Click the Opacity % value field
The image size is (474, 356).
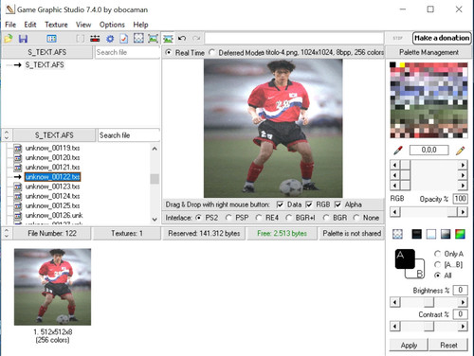point(460,199)
